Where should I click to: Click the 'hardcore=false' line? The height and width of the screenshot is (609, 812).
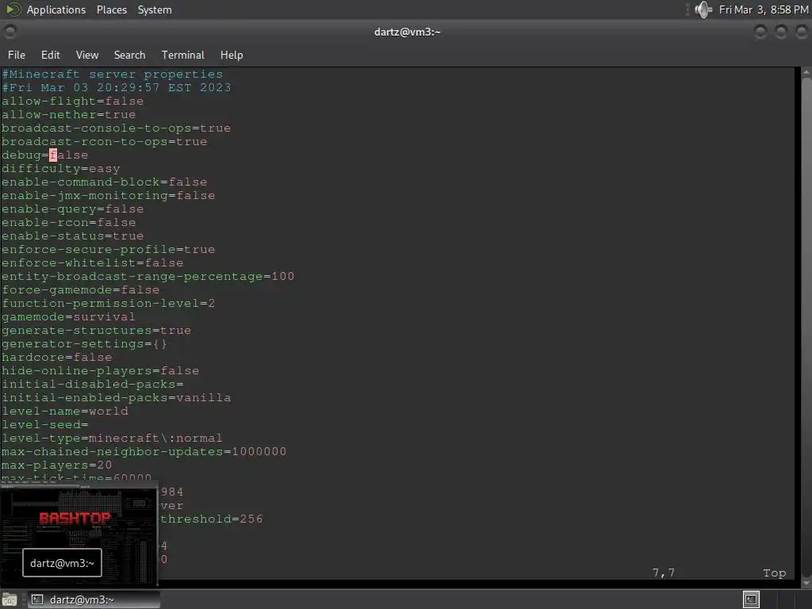(56, 357)
